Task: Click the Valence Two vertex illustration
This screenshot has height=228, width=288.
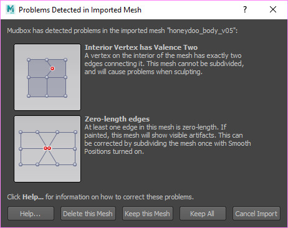Action: 47,77
